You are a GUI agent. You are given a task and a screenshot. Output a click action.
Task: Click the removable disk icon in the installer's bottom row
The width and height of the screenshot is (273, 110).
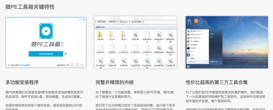[77, 65]
